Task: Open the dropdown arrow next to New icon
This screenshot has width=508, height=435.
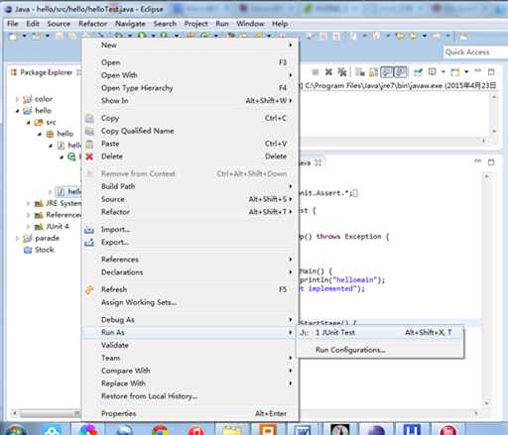Action: [24, 36]
